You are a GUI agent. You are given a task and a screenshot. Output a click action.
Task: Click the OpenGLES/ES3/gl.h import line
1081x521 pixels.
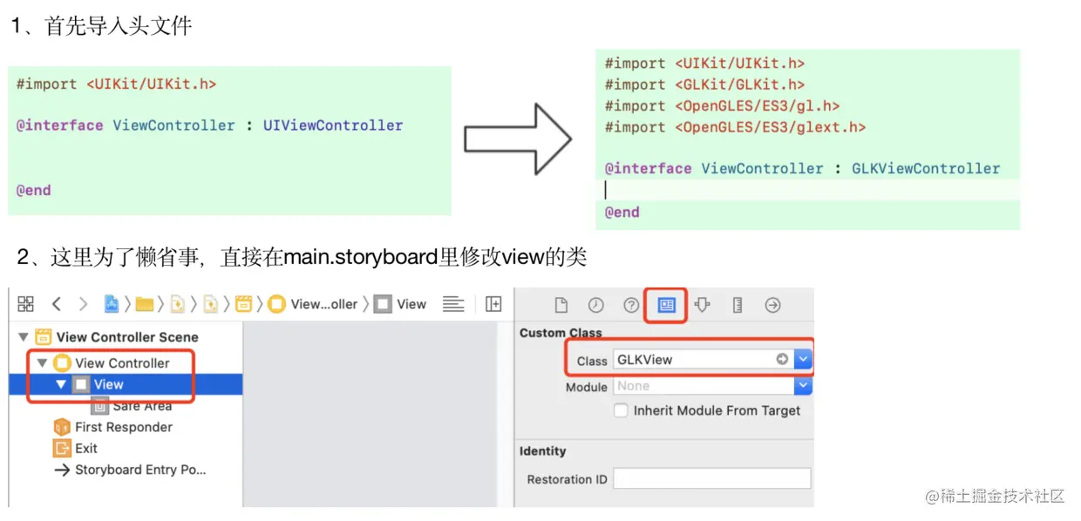[722, 105]
